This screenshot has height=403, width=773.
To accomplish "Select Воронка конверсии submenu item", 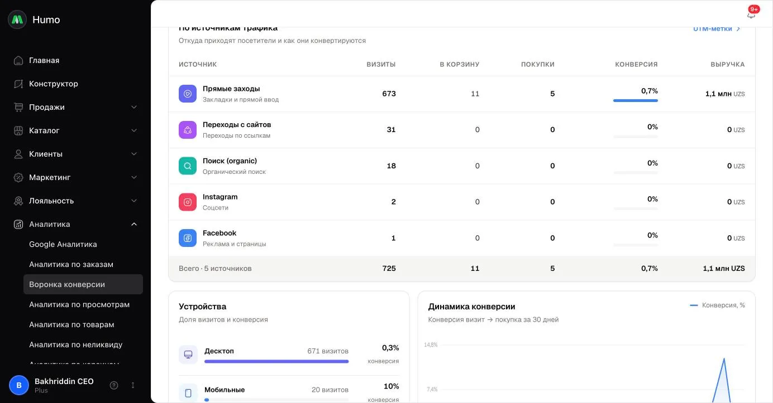I will click(83, 284).
